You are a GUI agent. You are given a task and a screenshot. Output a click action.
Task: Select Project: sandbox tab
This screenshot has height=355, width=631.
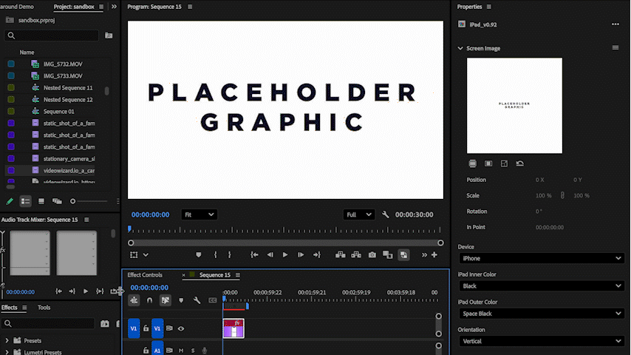[x=74, y=7]
